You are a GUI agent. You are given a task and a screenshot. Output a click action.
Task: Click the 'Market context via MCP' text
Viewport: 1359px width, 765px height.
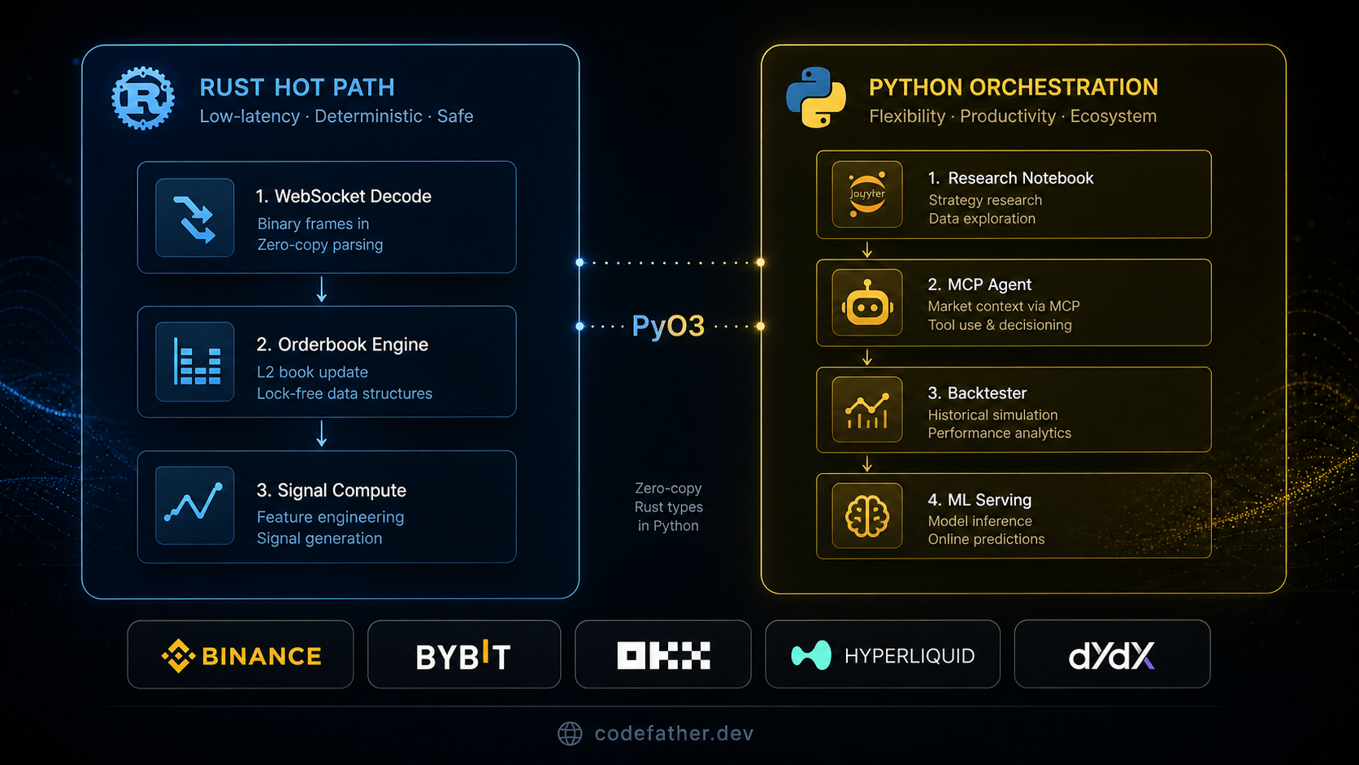1004,306
